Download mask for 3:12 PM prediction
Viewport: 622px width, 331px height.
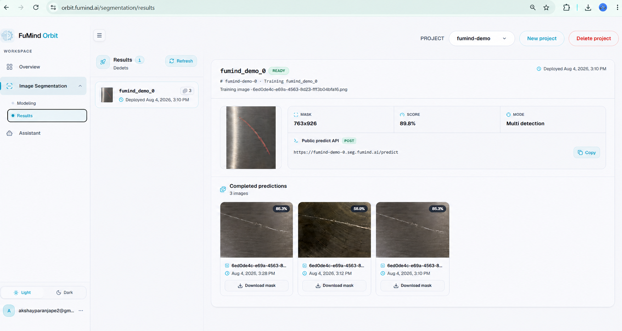tap(334, 286)
